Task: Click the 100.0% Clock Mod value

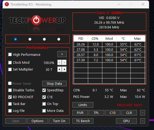Action: (x=49, y=63)
